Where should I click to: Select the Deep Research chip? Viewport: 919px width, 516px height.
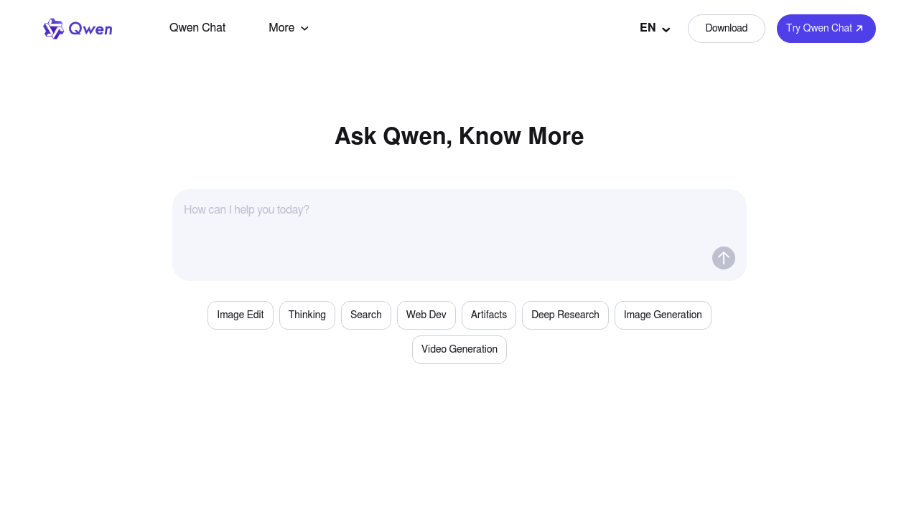click(x=565, y=315)
